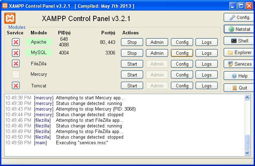Toggle the MySQL service checkbox
The height and width of the screenshot is (166, 255).
pos(16,53)
